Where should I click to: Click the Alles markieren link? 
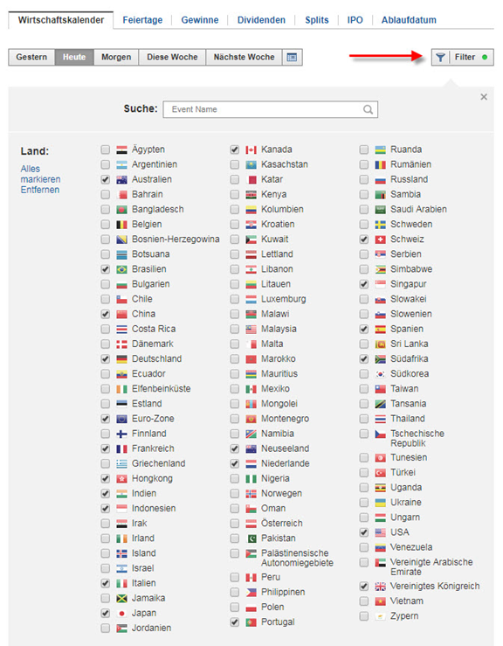tap(40, 174)
